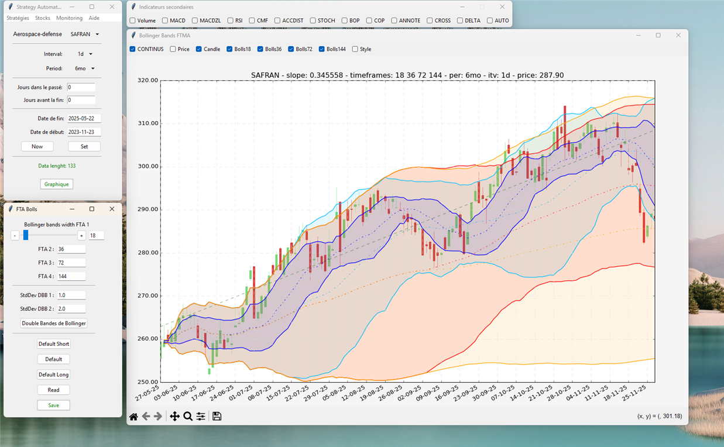This screenshot has width=724, height=447.
Task: Enable the MACD indicator checkbox
Action: click(x=165, y=20)
